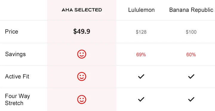Click Lululemon's $128 price
The image size is (215, 111).
(141, 32)
